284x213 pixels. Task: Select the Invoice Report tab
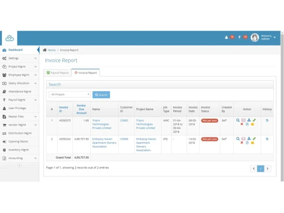click(86, 73)
